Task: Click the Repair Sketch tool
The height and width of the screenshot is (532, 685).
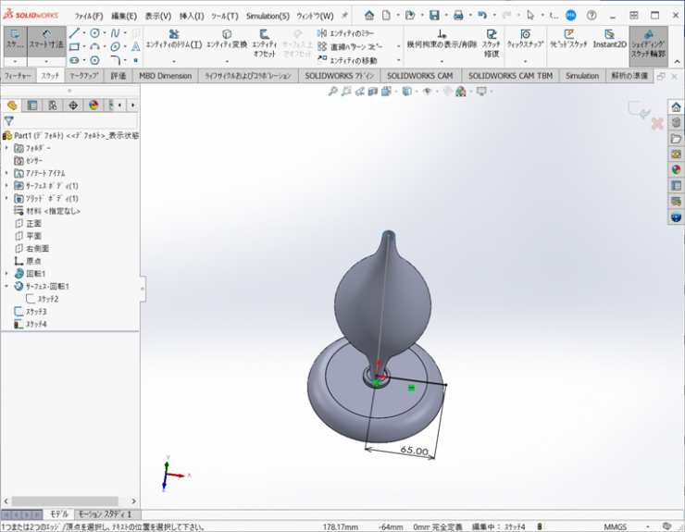Action: [x=492, y=44]
